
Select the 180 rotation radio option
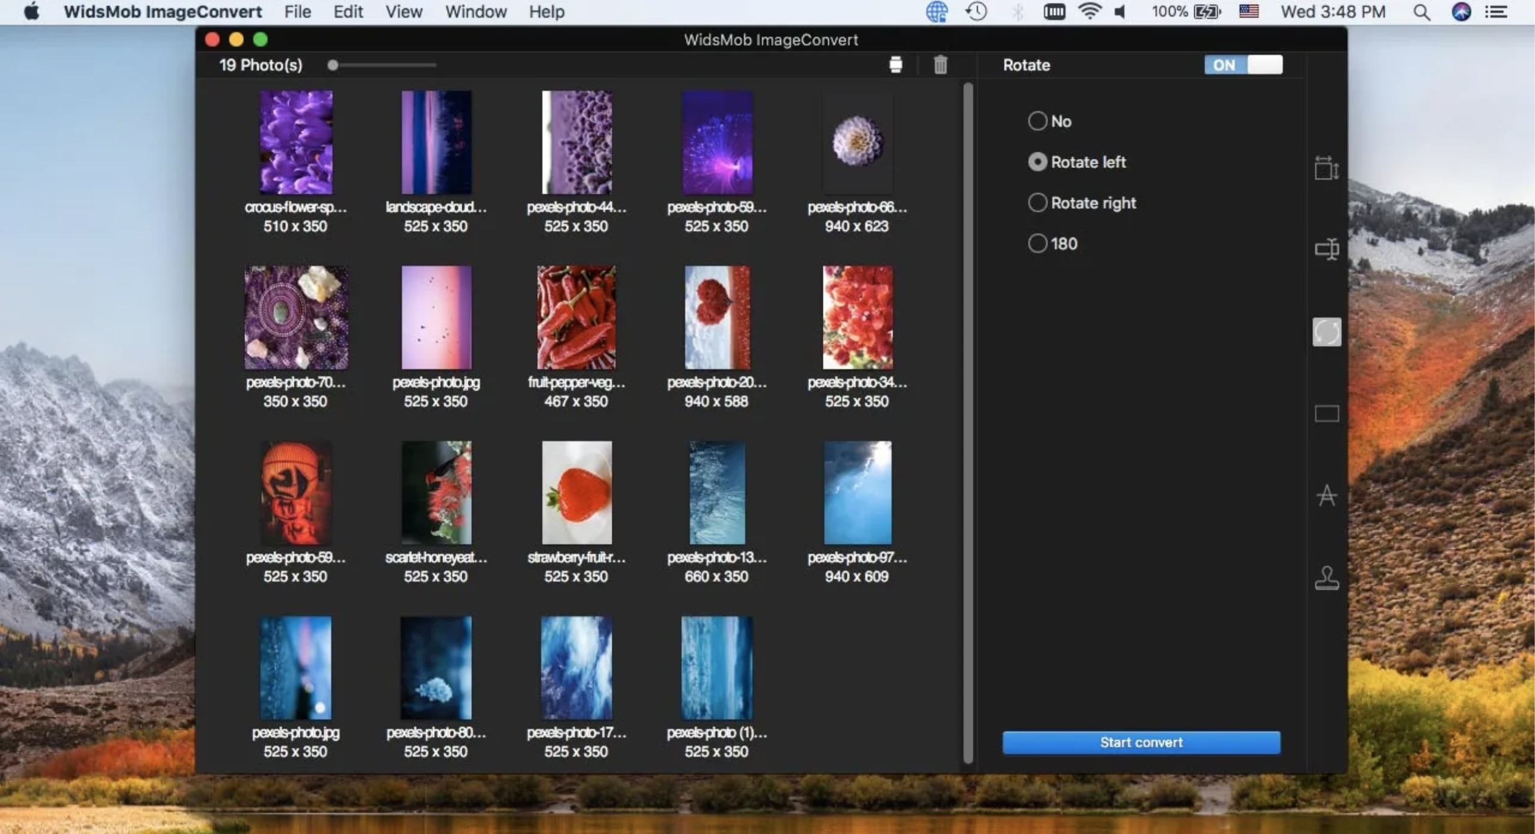1037,244
